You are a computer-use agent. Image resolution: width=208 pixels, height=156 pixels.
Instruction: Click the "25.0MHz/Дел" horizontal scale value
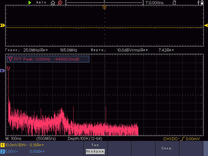pos(36,50)
